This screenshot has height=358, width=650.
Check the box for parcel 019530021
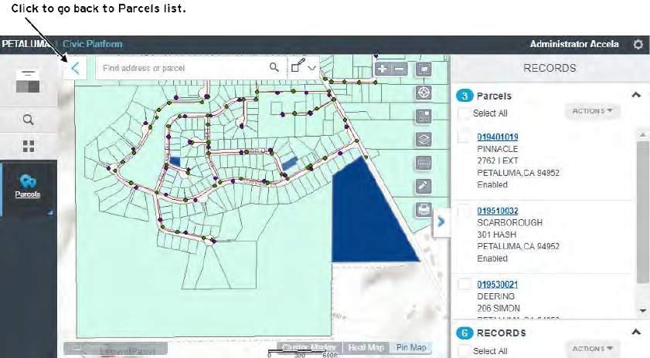pos(464,284)
